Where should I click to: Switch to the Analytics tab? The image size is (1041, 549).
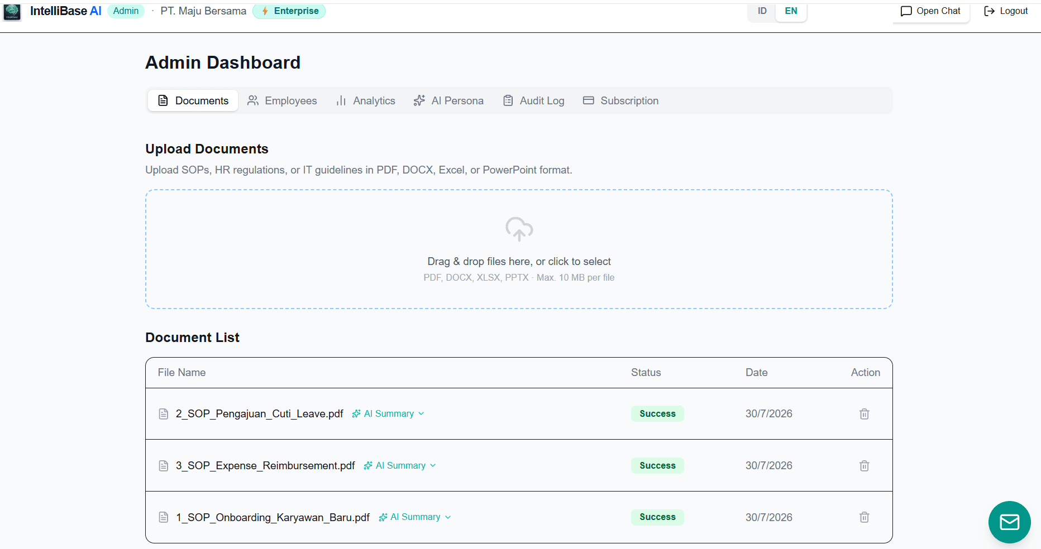[x=366, y=100]
